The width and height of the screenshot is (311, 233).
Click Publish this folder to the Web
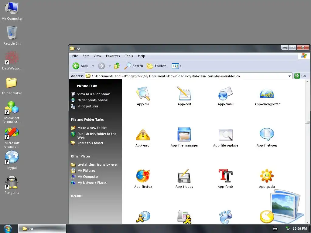[97, 136]
